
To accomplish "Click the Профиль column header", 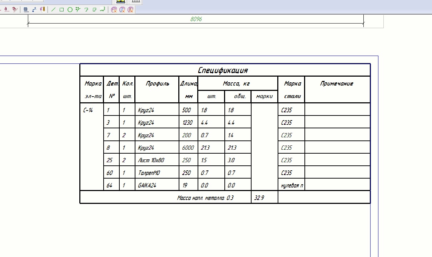I will tap(157, 84).
